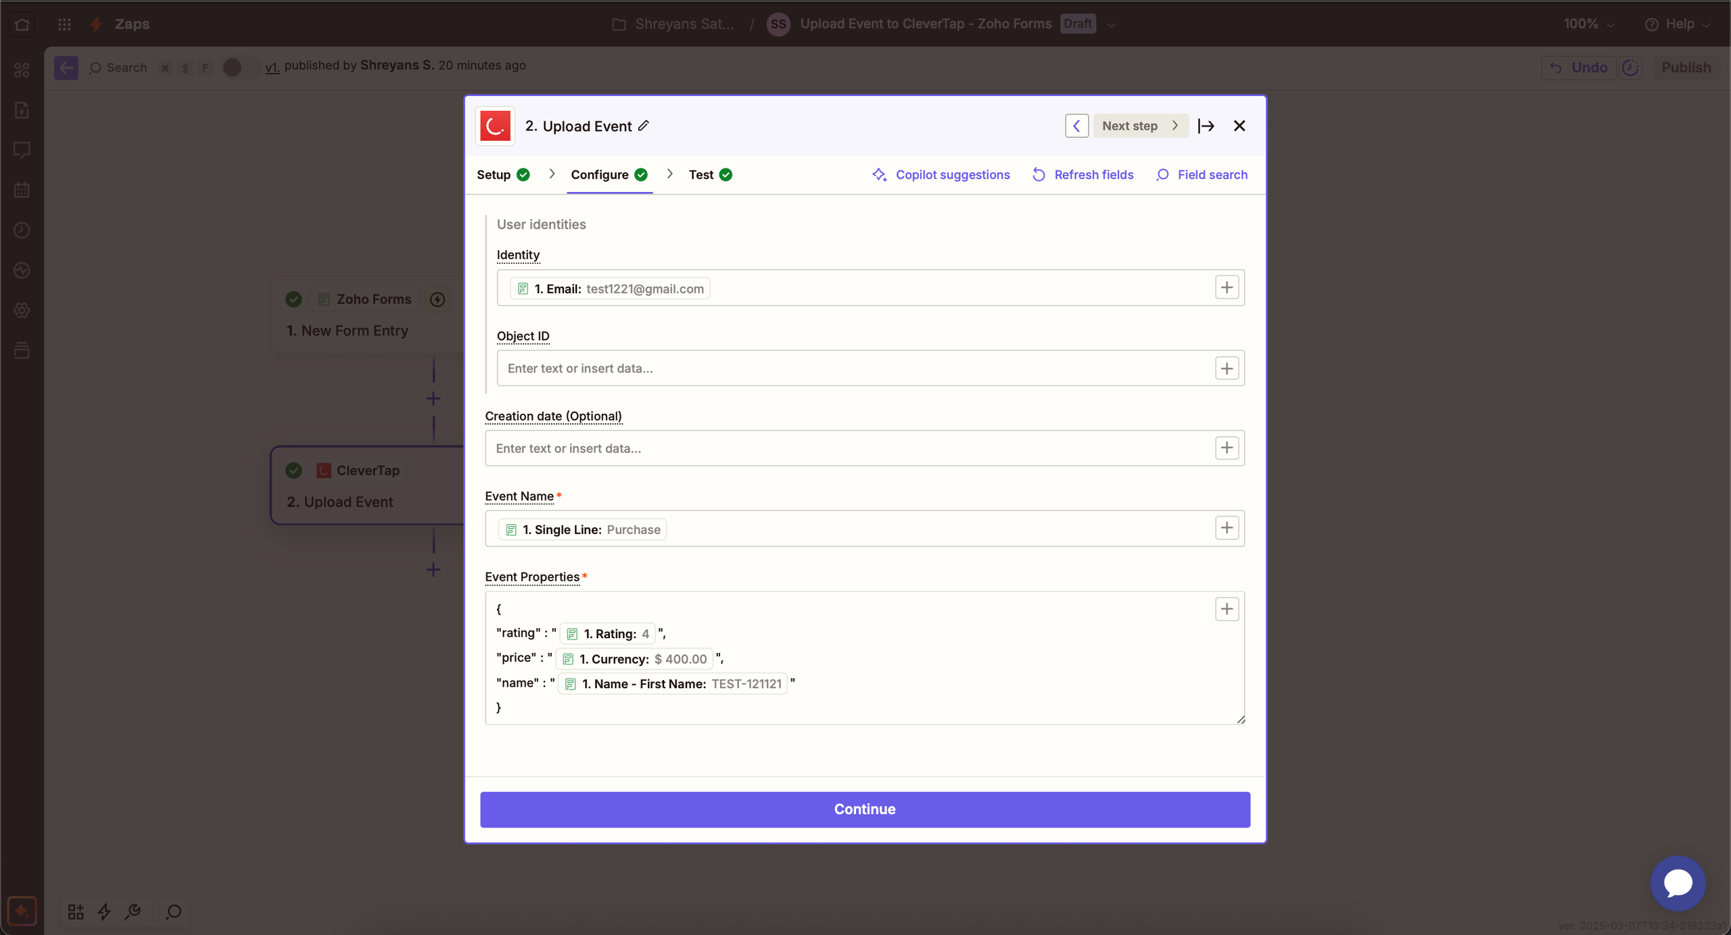The image size is (1731, 935).
Task: Click the Continue button
Action: [865, 809]
